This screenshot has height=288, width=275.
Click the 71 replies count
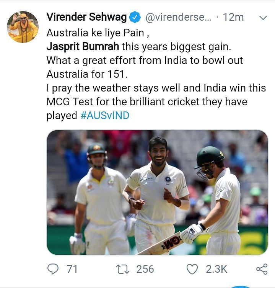[x=72, y=269]
